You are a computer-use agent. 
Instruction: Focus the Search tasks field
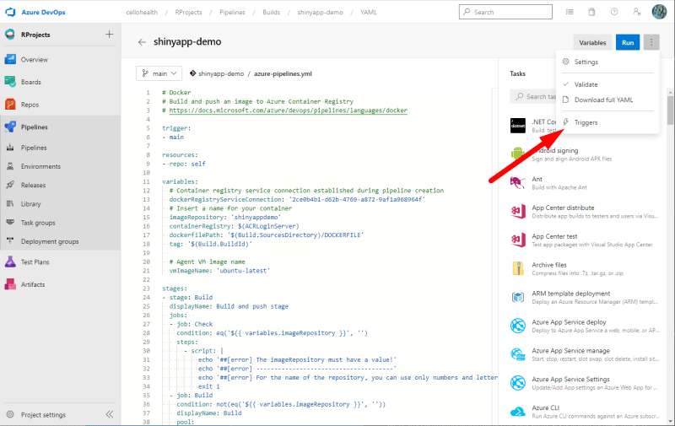click(533, 96)
